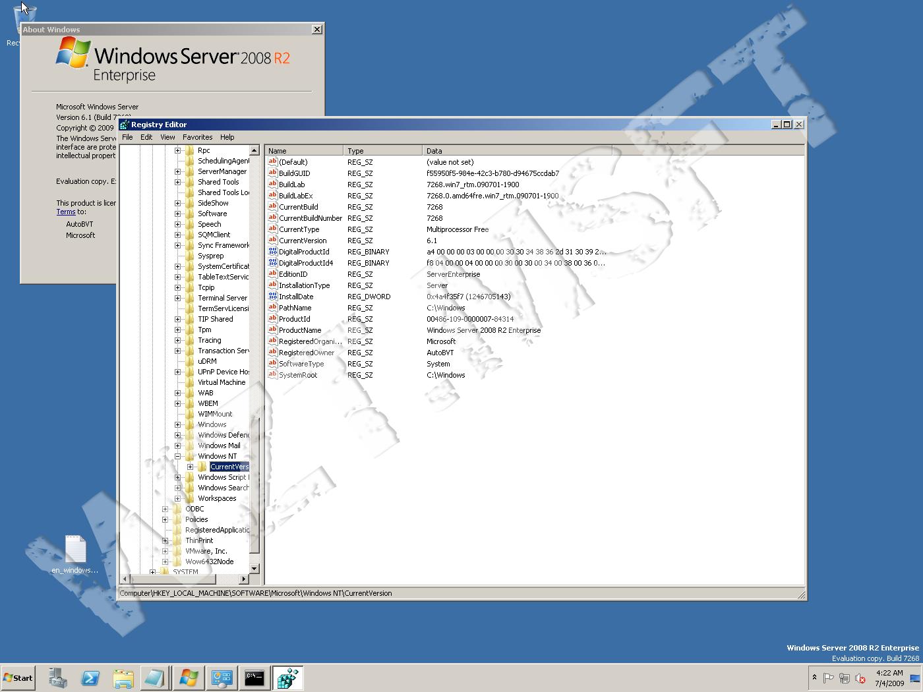Click tree vertical scrollbar thumb
Screen dimensions: 923x692
pyautogui.click(x=254, y=485)
